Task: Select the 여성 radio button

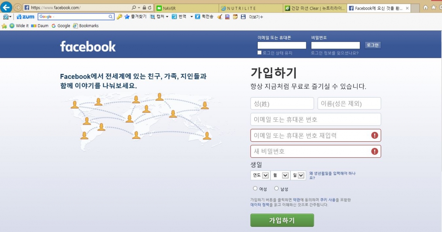Action: (x=255, y=188)
